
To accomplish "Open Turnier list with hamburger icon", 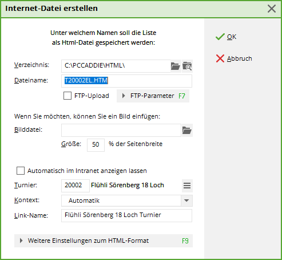I will pyautogui.click(x=187, y=186).
